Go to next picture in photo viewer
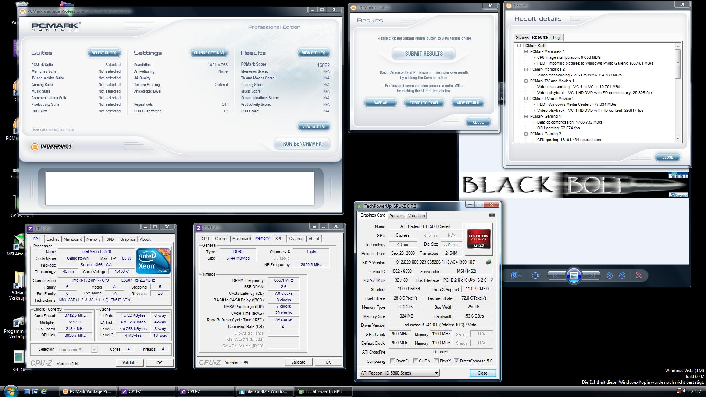Image resolution: width=706 pixels, height=397 pixels. coord(591,275)
